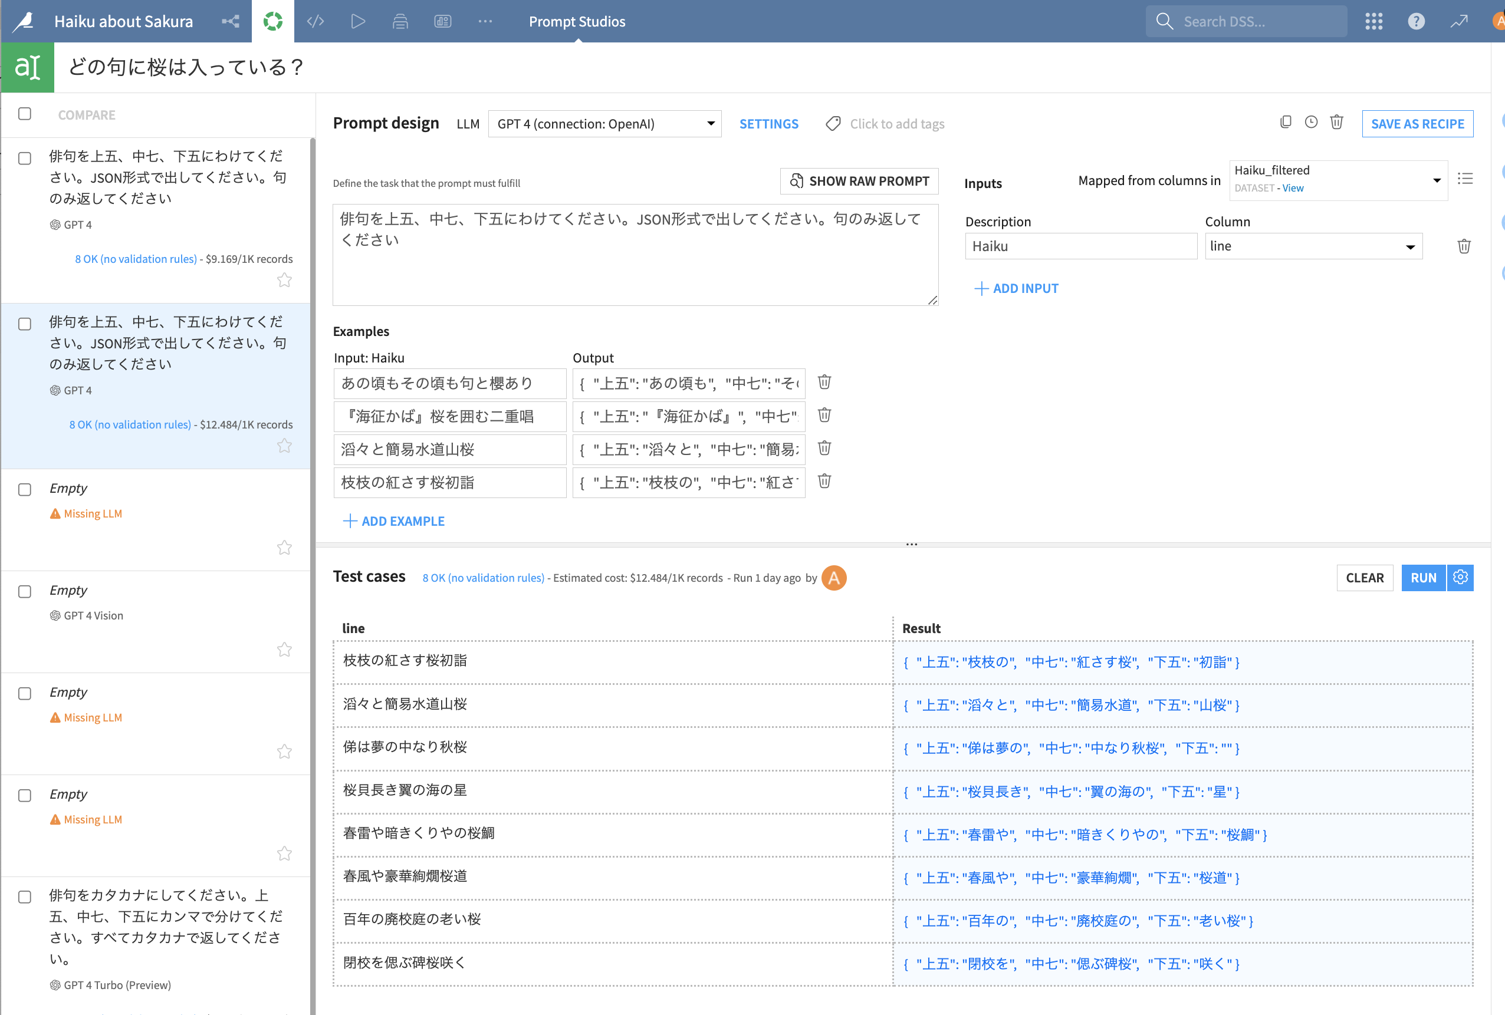Open the Prompt Studios tab
The height and width of the screenshot is (1015, 1505).
(576, 21)
